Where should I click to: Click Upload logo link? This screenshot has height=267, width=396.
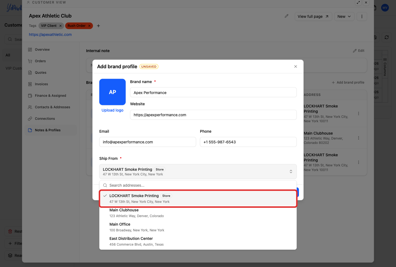[112, 110]
